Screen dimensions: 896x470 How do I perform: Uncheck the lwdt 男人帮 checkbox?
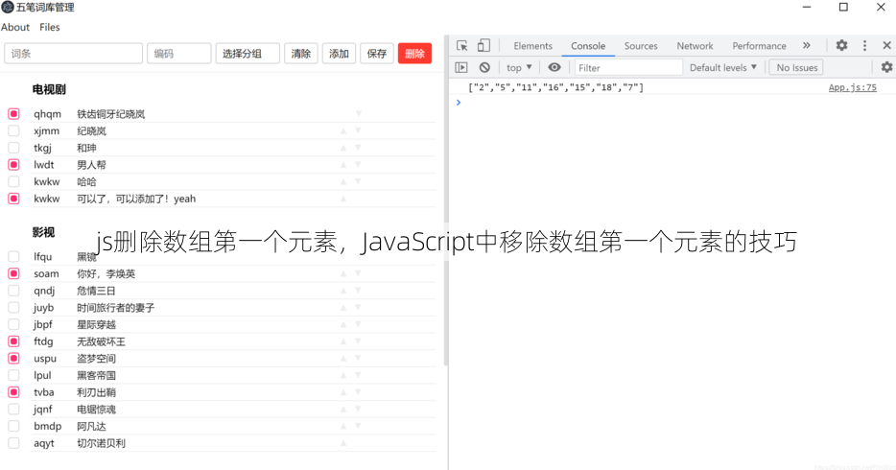pos(13,164)
